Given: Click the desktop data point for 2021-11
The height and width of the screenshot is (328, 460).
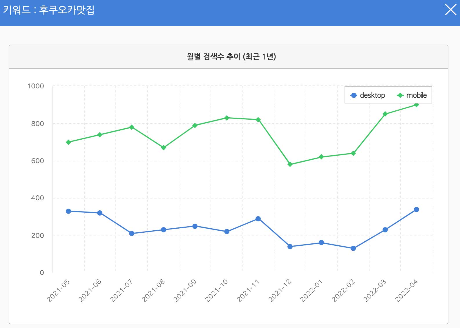Looking at the screenshot, I should pos(258,219).
